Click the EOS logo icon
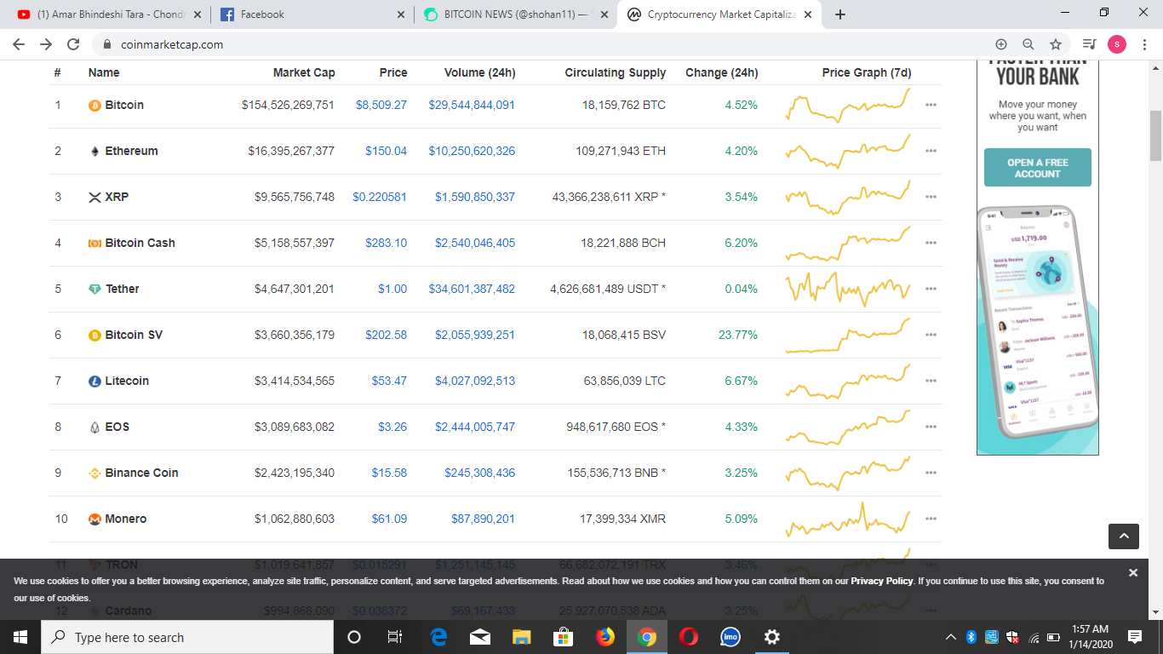1163x654 pixels. click(95, 427)
